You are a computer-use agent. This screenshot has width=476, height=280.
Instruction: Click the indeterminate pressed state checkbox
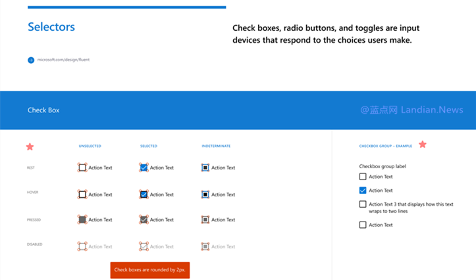tap(205, 220)
